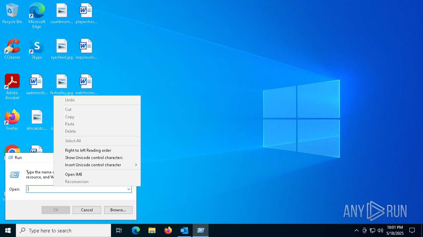Open the volume tray icon
The width and height of the screenshot is (423, 237).
point(380,230)
